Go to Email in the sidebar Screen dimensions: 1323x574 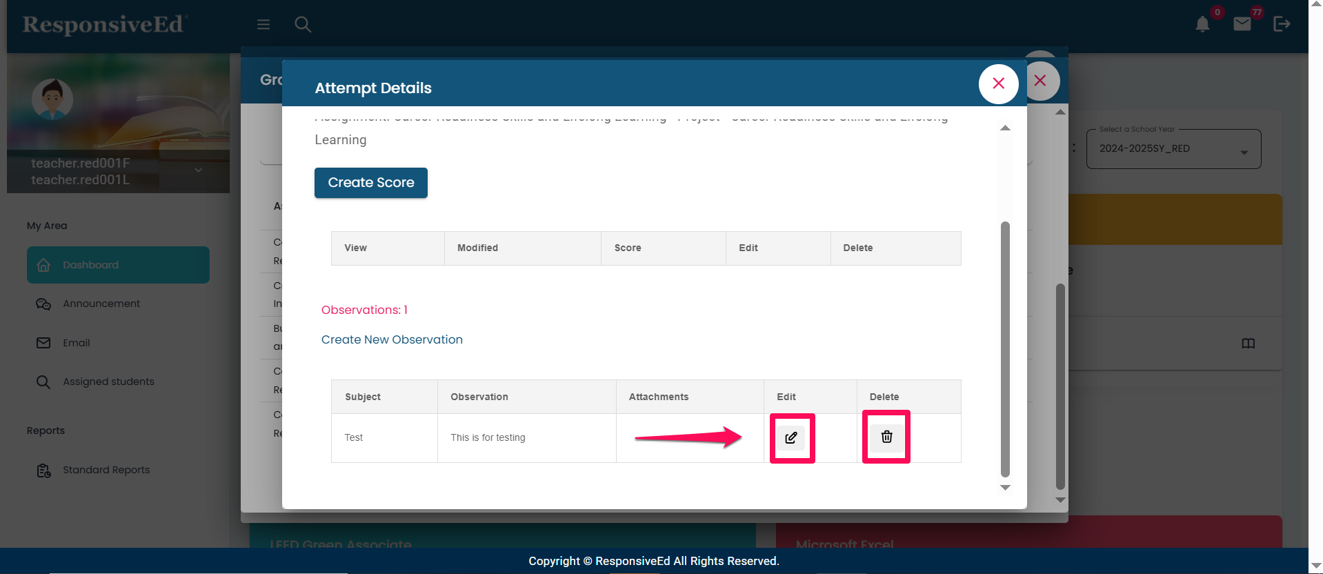(76, 343)
